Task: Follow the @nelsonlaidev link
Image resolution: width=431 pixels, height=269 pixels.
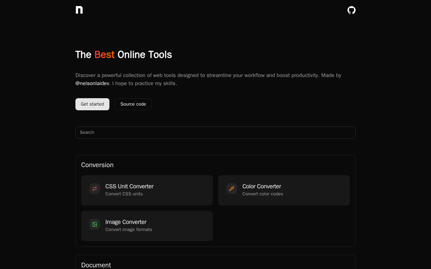Action: click(x=92, y=83)
